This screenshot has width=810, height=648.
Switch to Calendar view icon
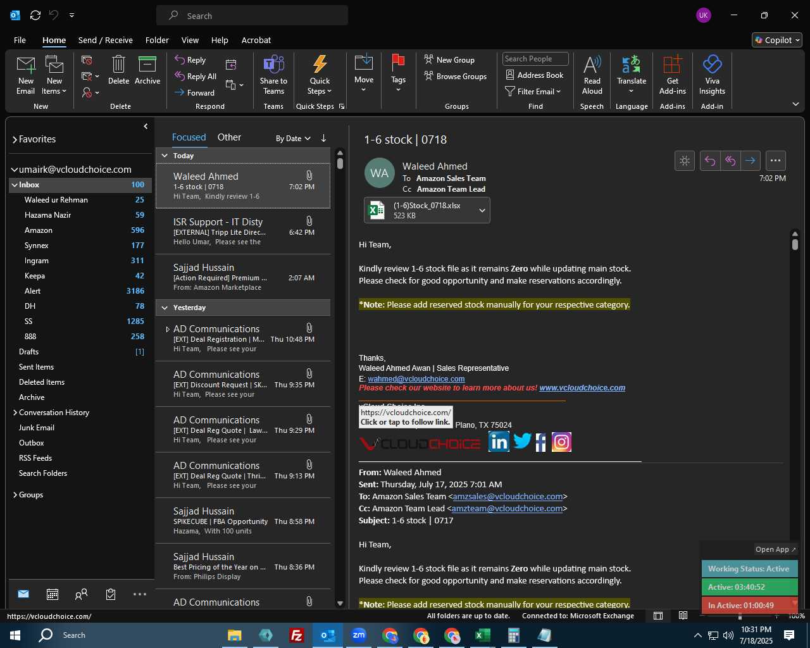click(53, 594)
